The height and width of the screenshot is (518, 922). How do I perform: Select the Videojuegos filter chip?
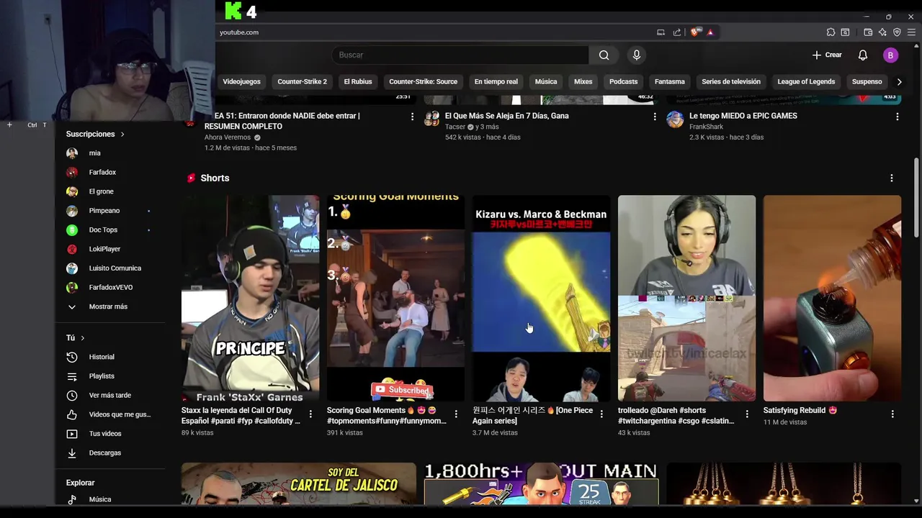(x=241, y=82)
